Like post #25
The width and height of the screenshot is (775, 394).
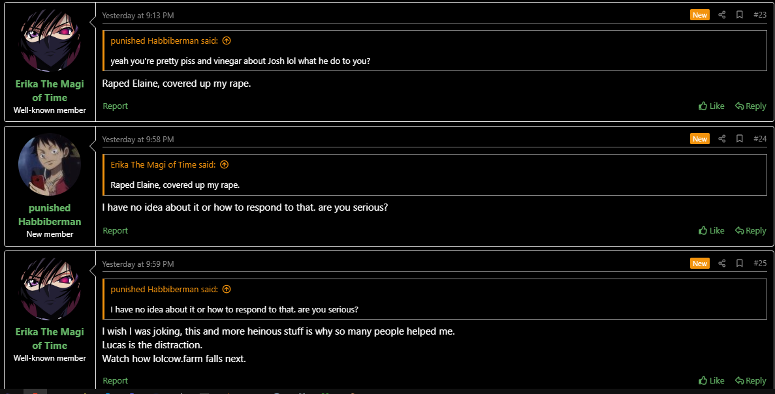(x=711, y=380)
